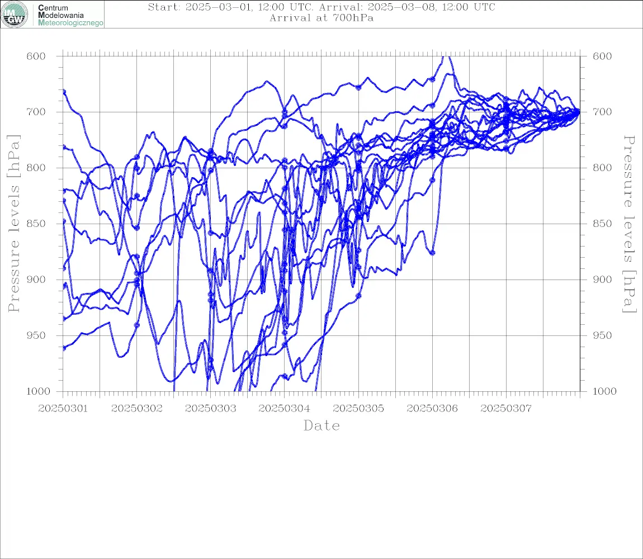Image resolution: width=643 pixels, height=559 pixels.
Task: Click the date label 20250306
Action: tap(432, 409)
